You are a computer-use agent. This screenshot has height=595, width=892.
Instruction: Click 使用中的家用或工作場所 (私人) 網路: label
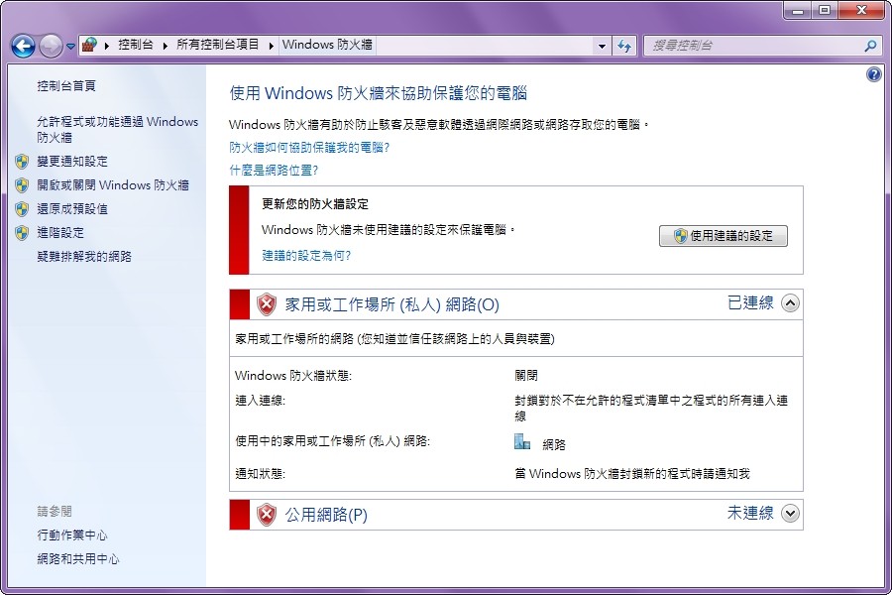click(x=333, y=441)
